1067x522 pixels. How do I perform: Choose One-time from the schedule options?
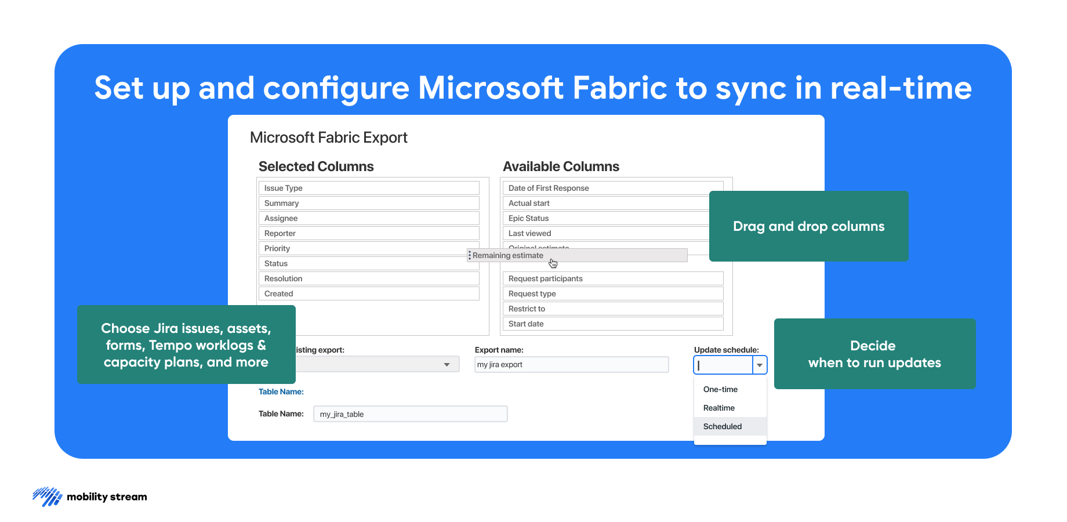pyautogui.click(x=730, y=389)
